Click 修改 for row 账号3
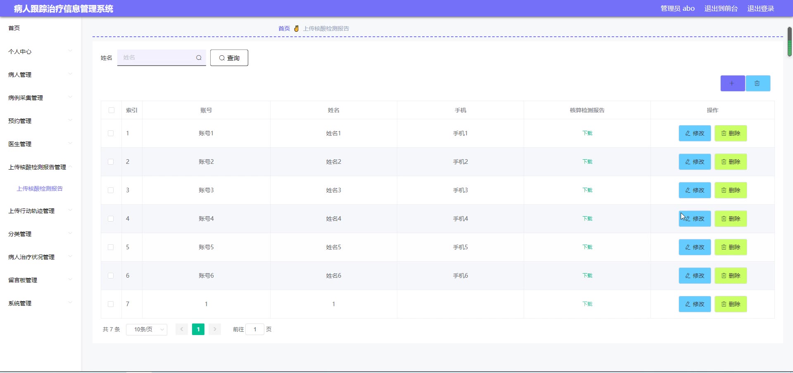The width and height of the screenshot is (793, 373). click(695, 190)
